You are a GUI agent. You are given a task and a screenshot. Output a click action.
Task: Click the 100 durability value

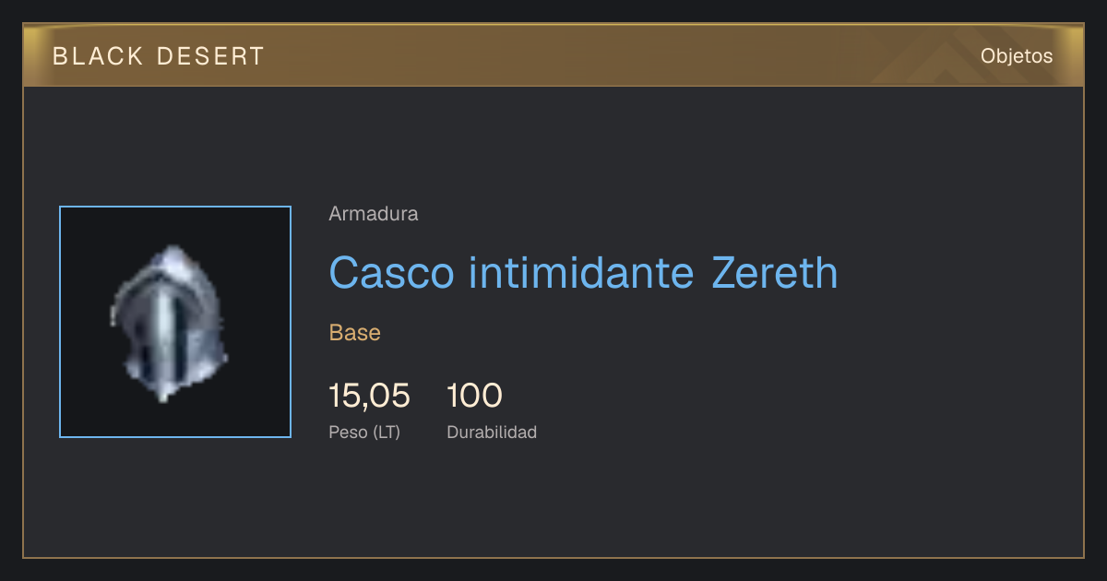coord(474,396)
